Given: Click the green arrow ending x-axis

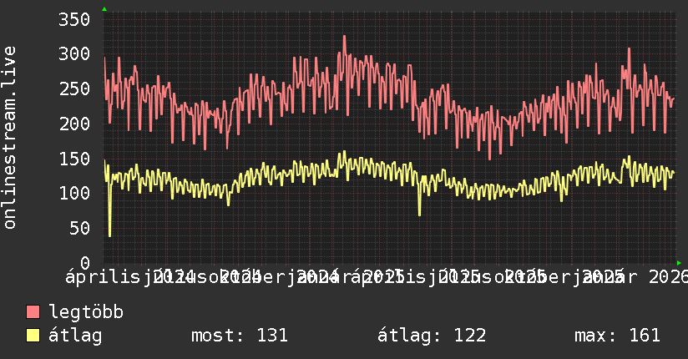Looking at the screenshot, I should coord(679,263).
